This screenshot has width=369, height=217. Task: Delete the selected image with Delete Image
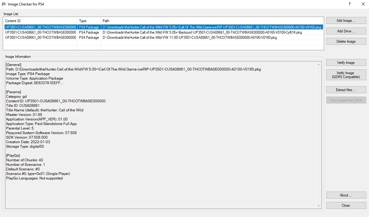(346, 41)
